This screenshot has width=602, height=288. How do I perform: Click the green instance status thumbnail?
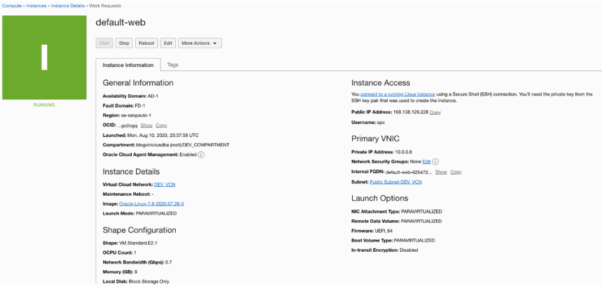click(x=45, y=57)
